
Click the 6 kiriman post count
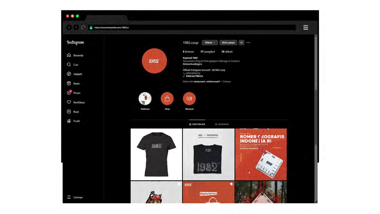tap(188, 52)
